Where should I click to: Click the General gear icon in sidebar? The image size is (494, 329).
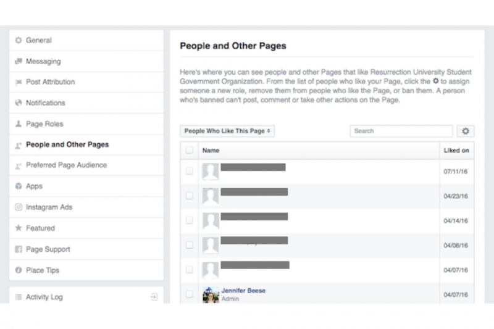[x=19, y=40]
